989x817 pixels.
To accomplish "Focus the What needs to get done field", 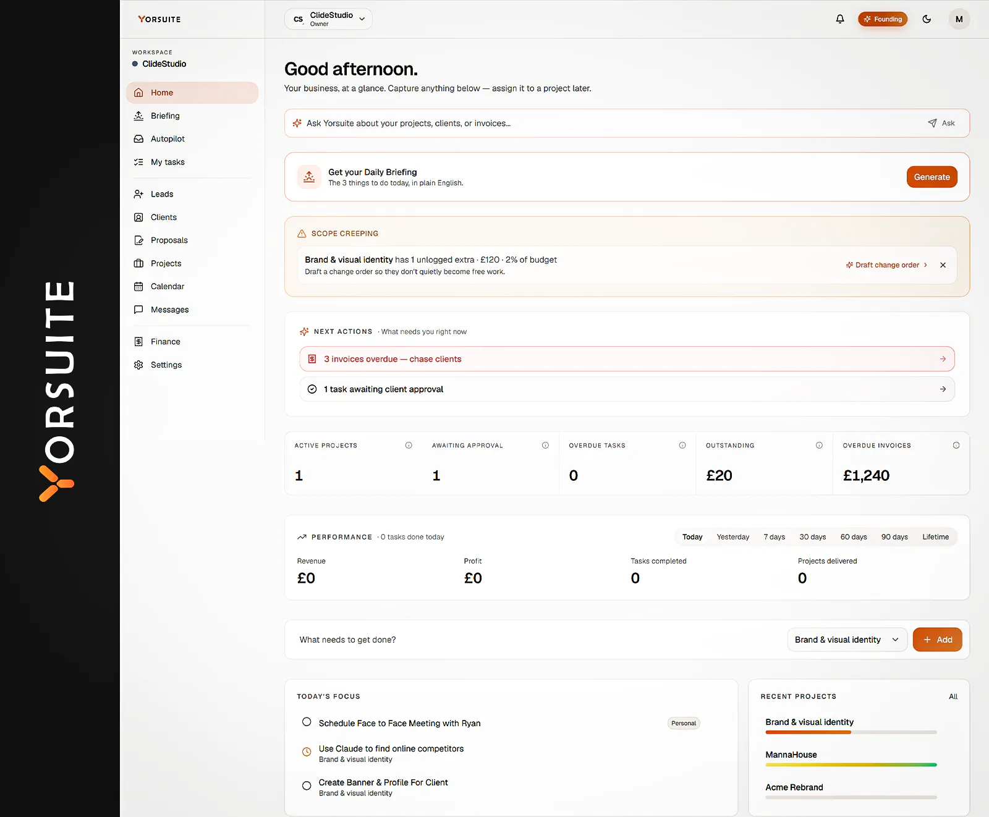I will pos(538,640).
